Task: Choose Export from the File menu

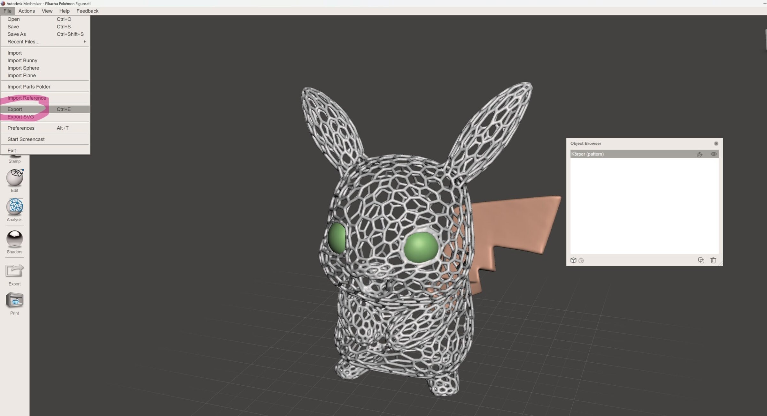Action: [x=15, y=110]
